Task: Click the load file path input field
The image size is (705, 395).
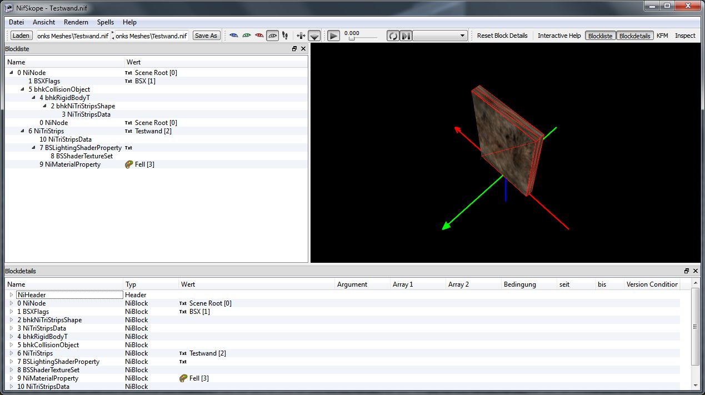Action: [72, 36]
